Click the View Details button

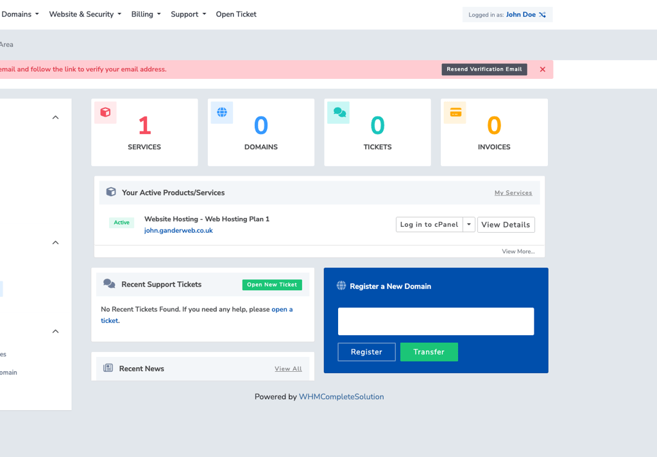[506, 224]
